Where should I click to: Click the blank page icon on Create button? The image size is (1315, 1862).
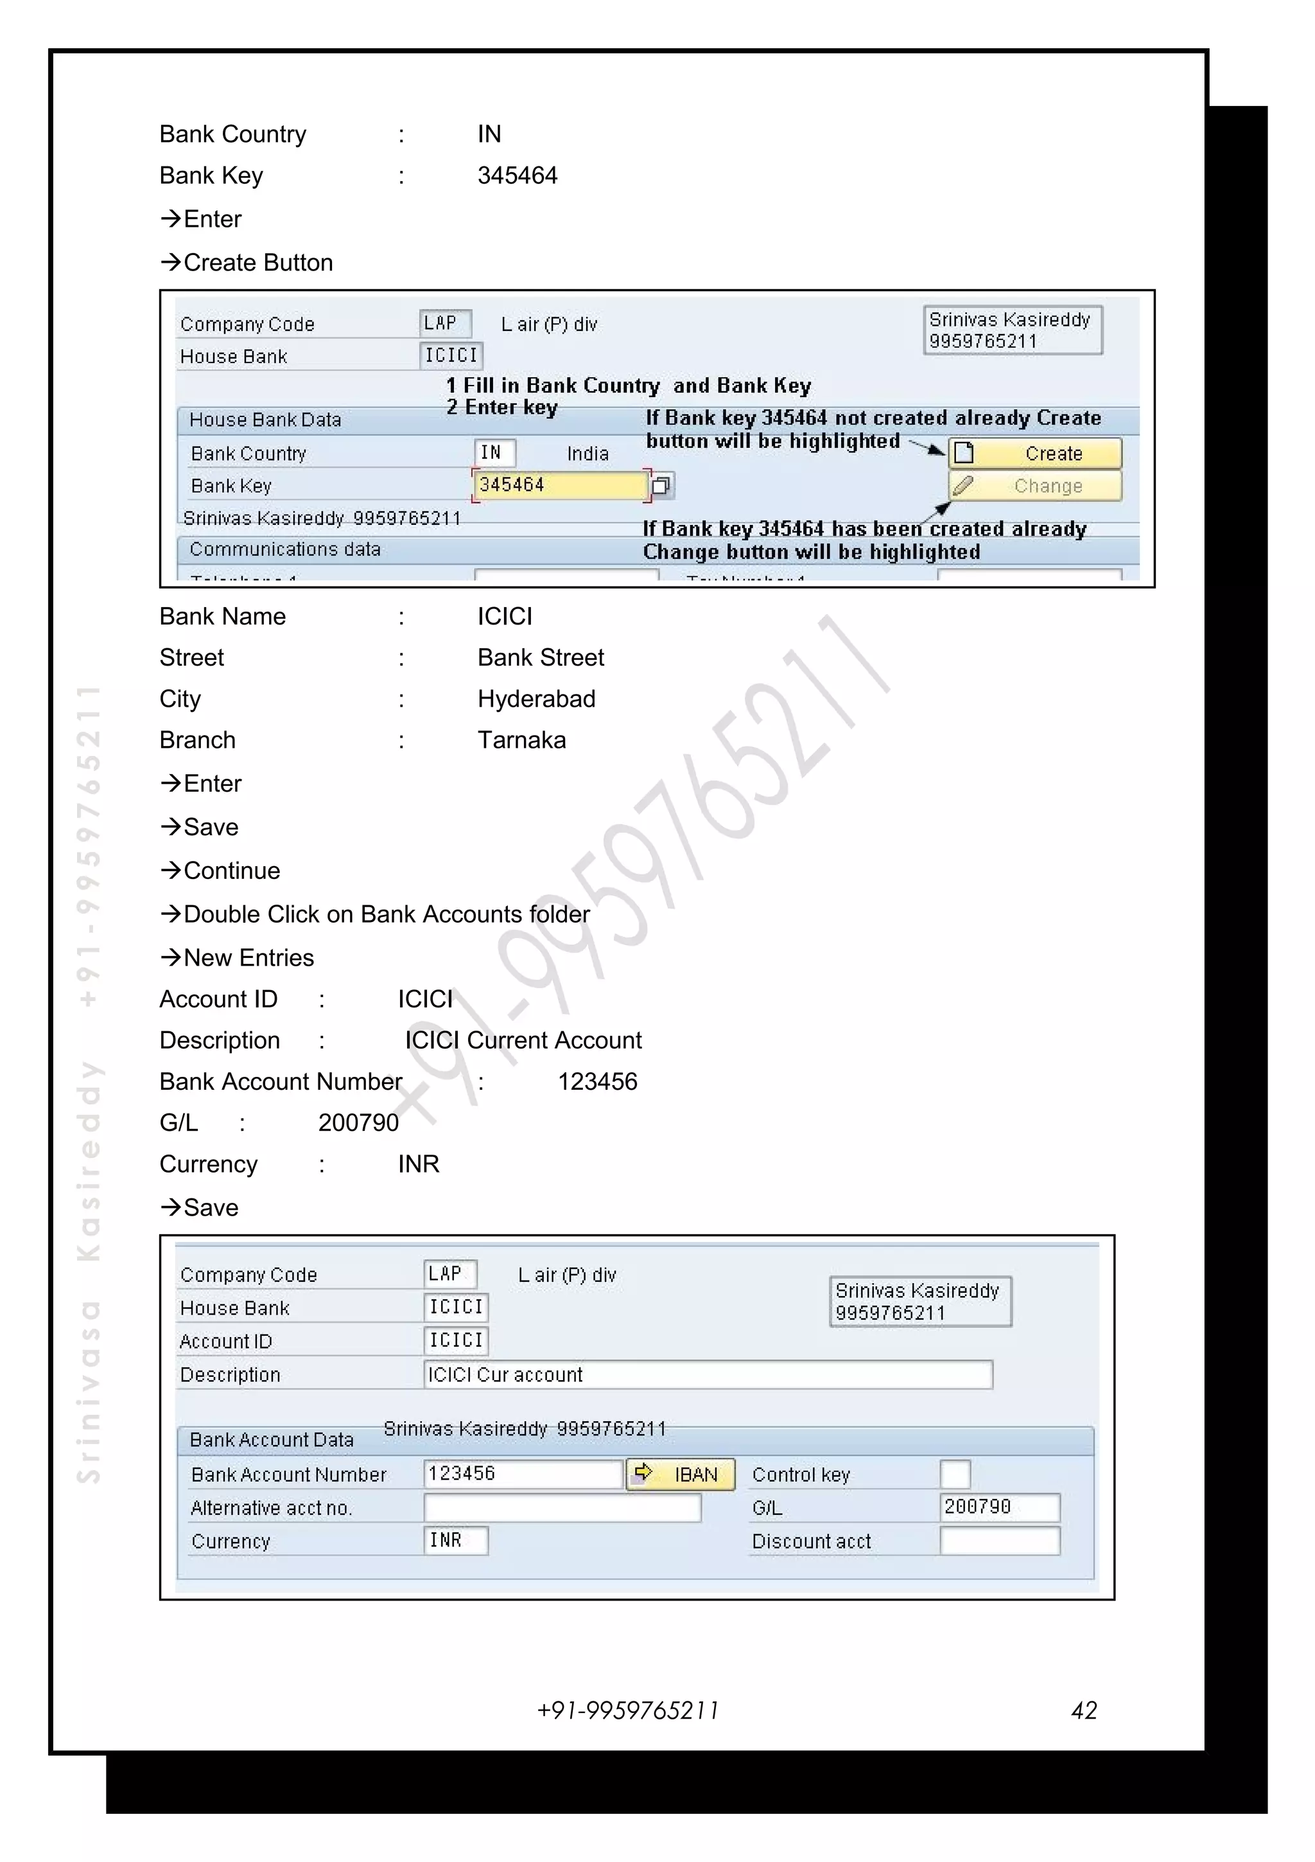pos(963,452)
